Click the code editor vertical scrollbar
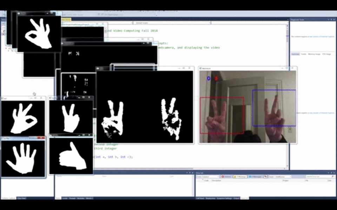Viewport: 337px width, 210px height. (x=287, y=96)
